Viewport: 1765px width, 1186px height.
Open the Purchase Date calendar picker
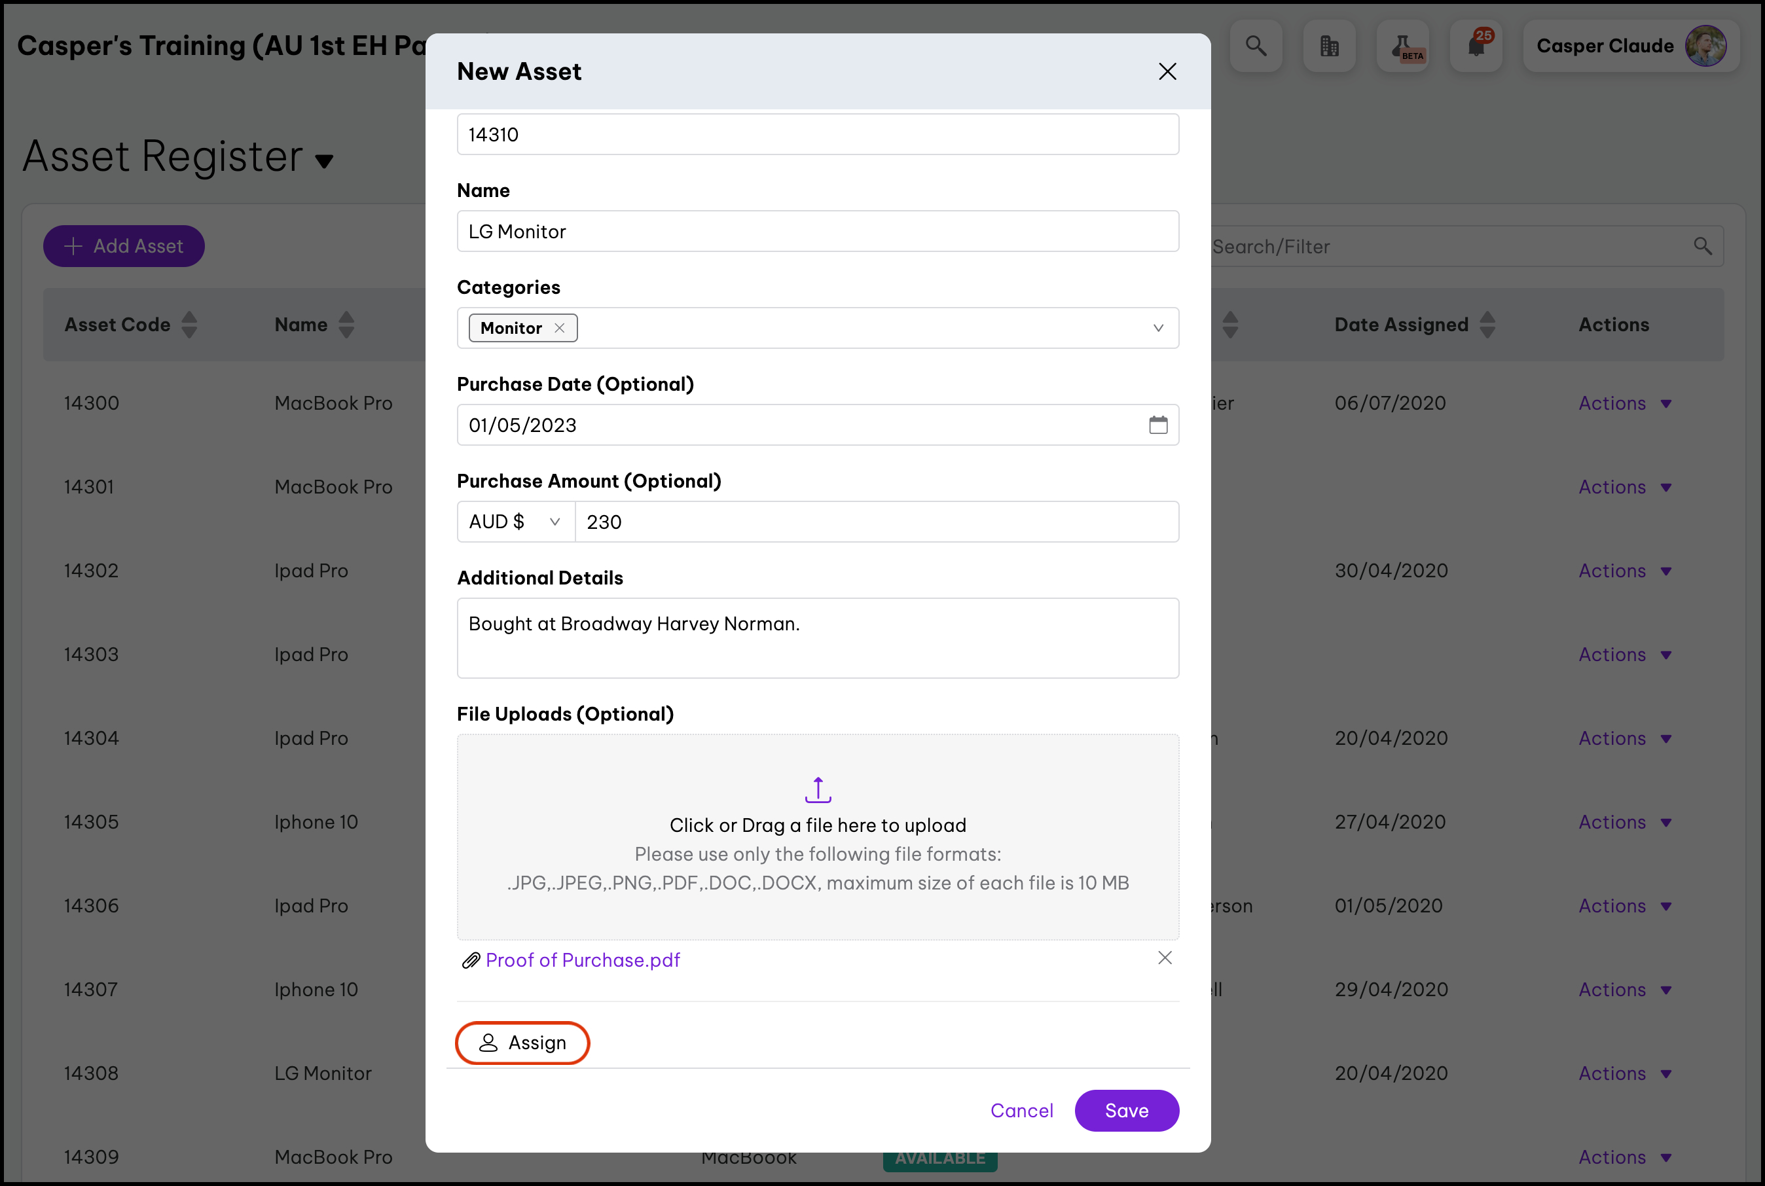[1157, 424]
